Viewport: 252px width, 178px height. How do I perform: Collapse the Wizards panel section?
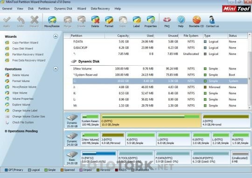tap(56, 36)
